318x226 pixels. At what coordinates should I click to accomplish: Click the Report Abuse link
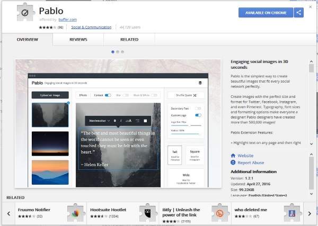tap(251, 162)
